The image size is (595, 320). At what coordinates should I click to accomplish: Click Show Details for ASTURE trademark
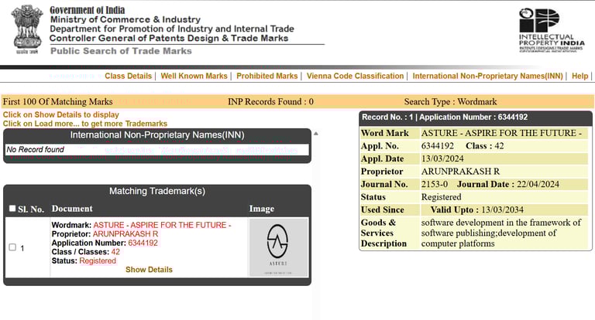coord(149,270)
